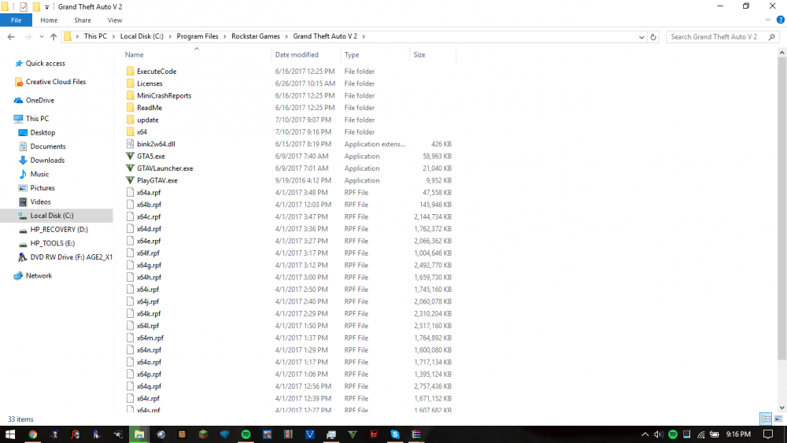The width and height of the screenshot is (787, 443).
Task: Select the PlayGTAV.exe application
Action: pos(157,180)
